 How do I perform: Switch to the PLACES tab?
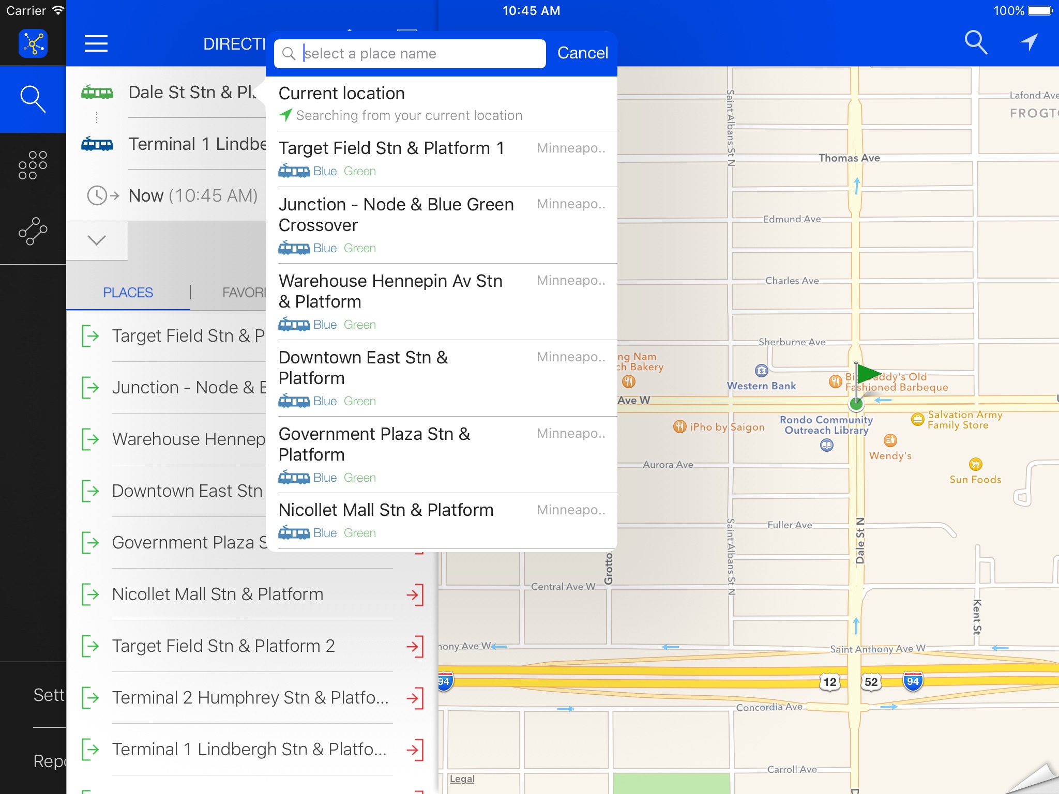click(x=128, y=293)
